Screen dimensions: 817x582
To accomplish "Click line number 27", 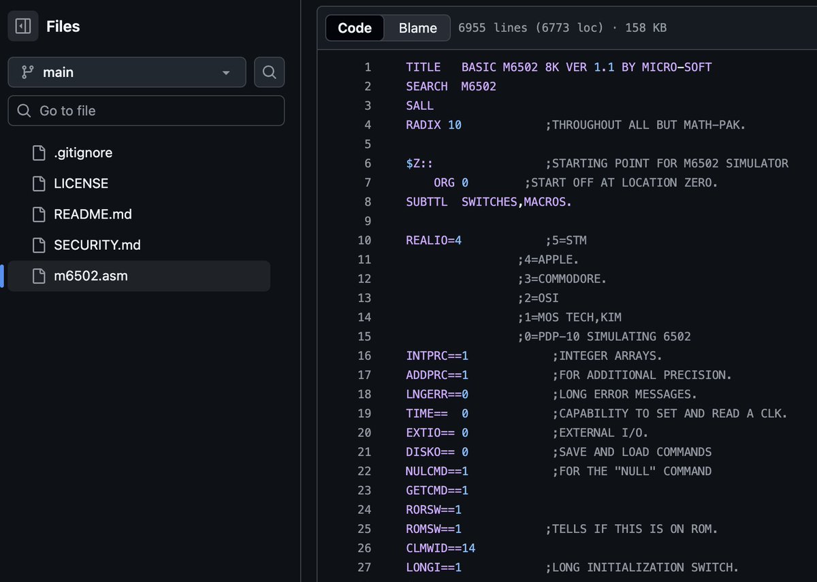I will 364,567.
